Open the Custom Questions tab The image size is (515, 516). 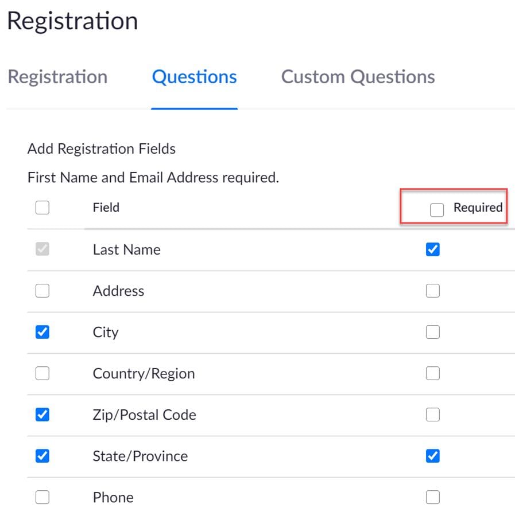(x=358, y=77)
